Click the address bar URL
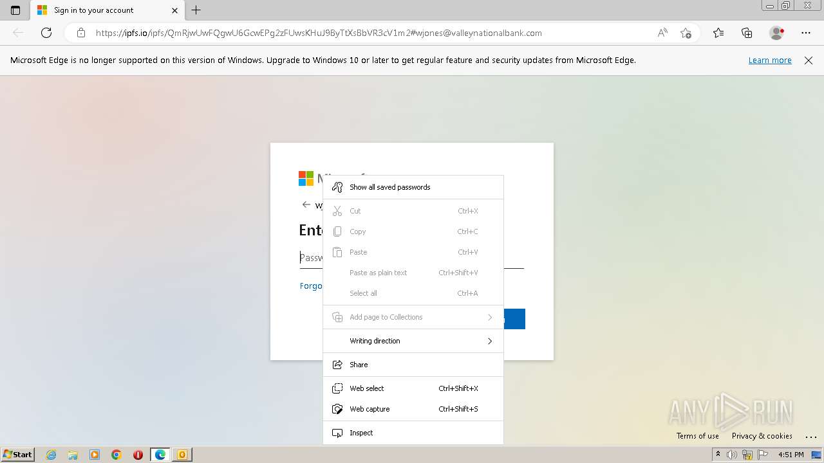This screenshot has width=824, height=463. point(319,33)
